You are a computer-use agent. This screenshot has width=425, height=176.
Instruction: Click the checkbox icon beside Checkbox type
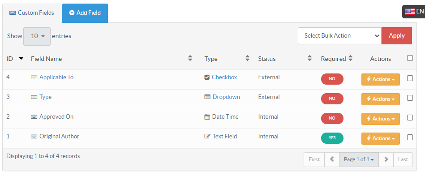tap(207, 77)
